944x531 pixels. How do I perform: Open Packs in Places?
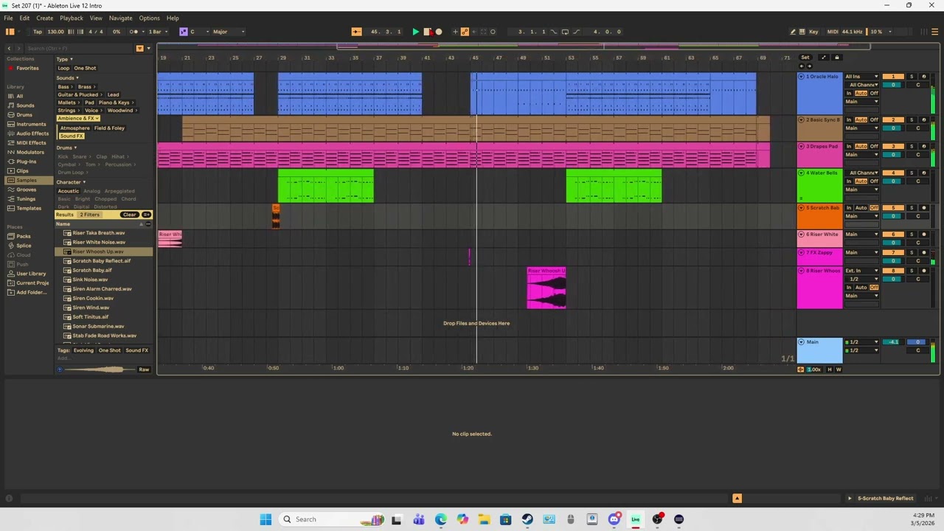pos(24,236)
